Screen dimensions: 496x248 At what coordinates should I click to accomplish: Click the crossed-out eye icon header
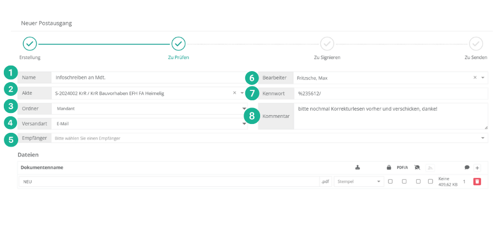click(417, 168)
